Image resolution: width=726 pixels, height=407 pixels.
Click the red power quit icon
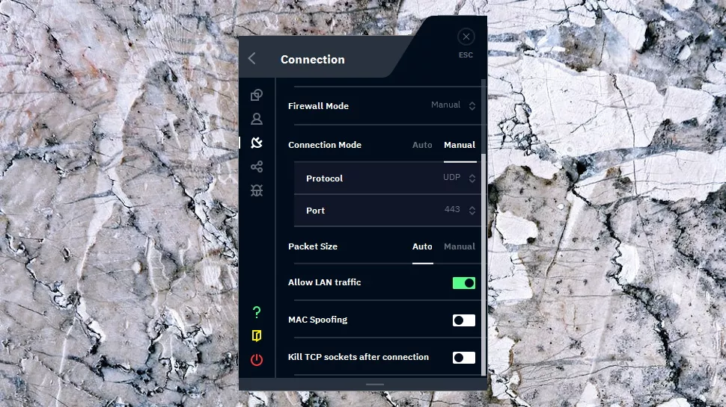pyautogui.click(x=257, y=359)
